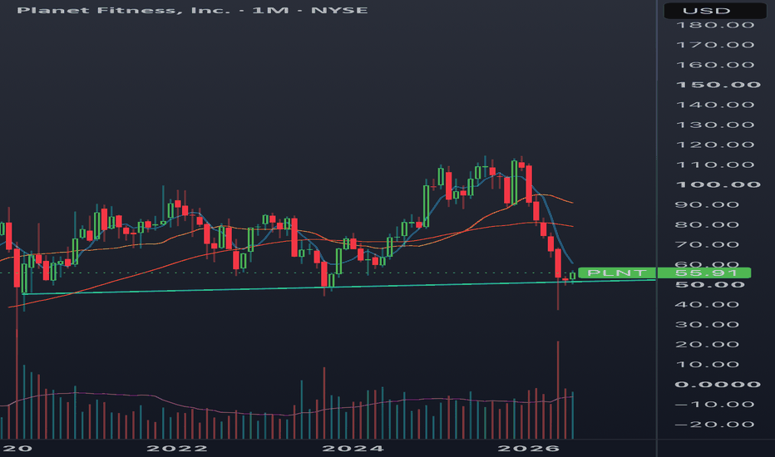The image size is (775, 457).
Task: Click the 180.00 price axis label
Action: click(714, 25)
